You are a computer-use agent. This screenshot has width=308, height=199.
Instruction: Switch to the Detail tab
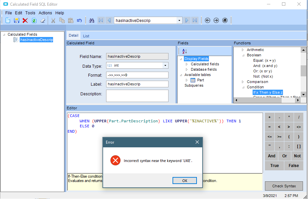[x=73, y=35]
